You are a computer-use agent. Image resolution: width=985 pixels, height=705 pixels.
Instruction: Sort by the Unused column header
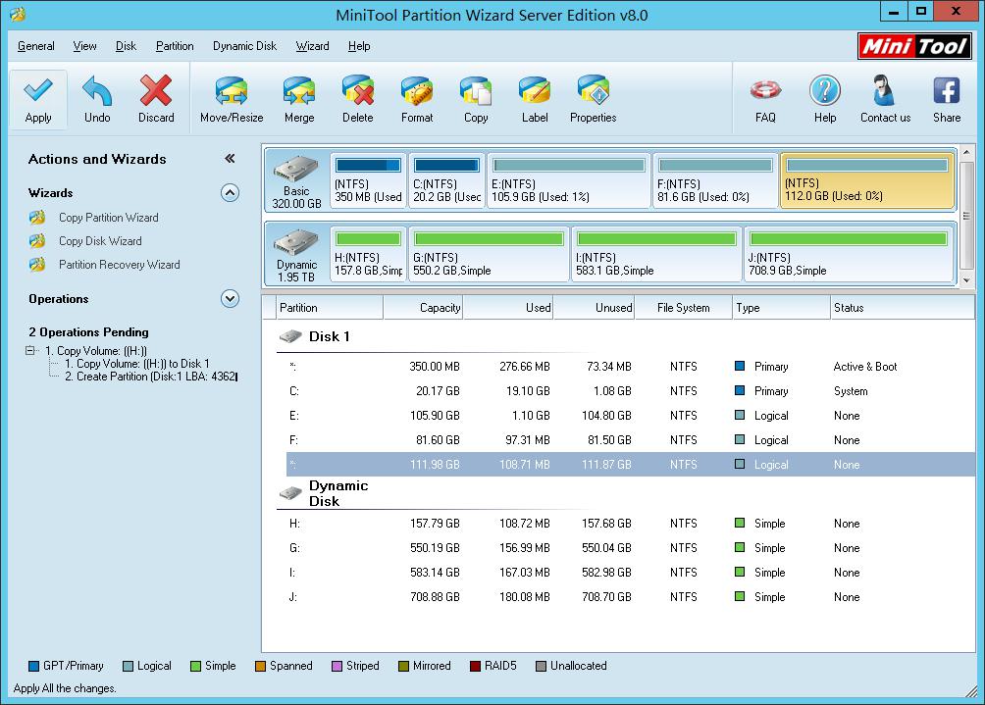595,308
